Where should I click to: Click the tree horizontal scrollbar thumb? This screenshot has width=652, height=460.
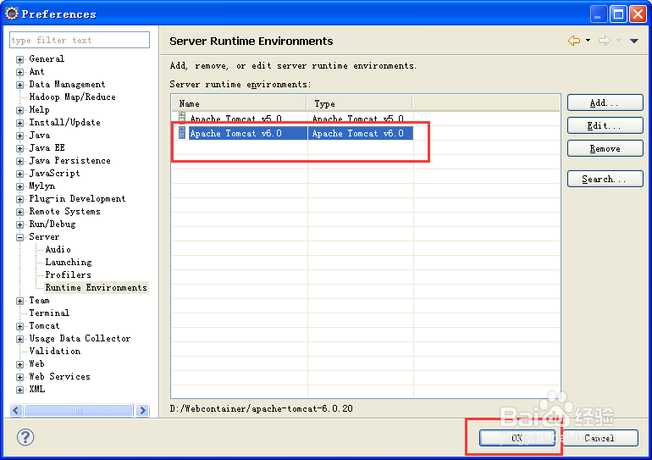point(79,411)
